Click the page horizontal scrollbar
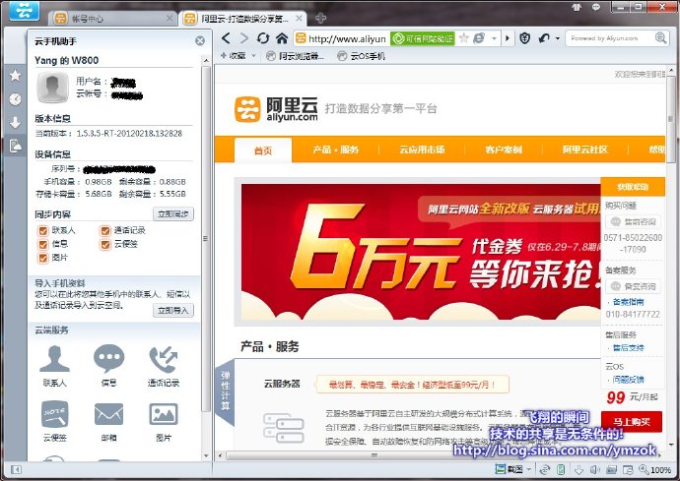Screen dimensions: 680x481 click(373, 455)
